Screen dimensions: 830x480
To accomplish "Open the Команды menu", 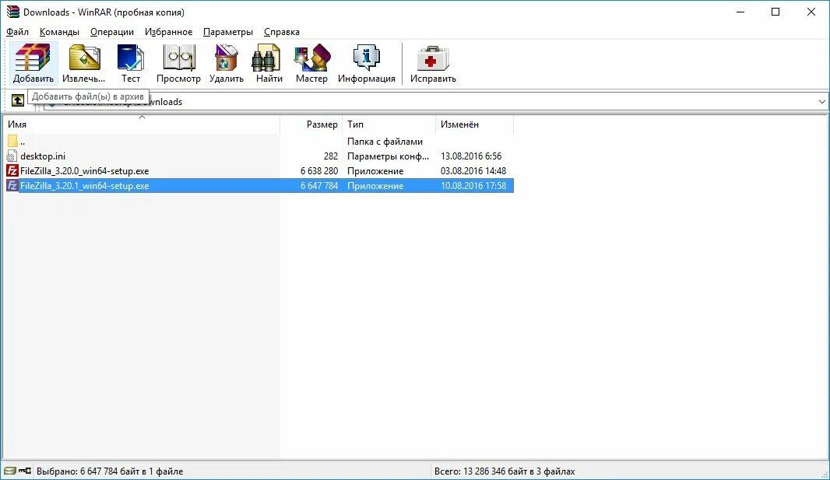I will 59,32.
